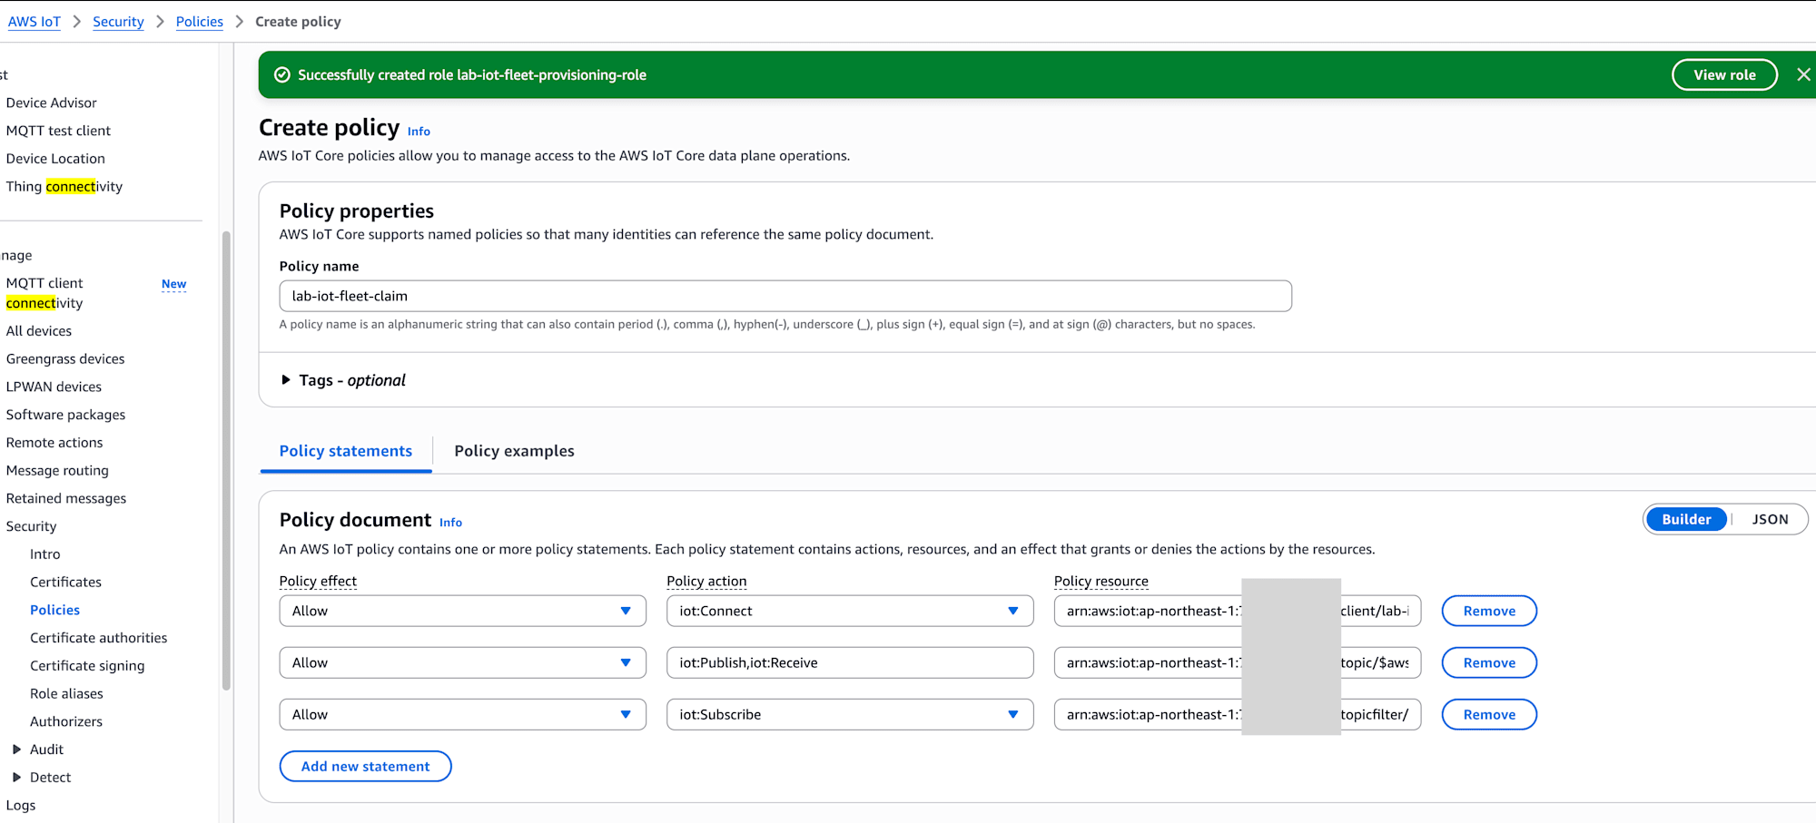Image resolution: width=1816 pixels, height=823 pixels.
Task: Click resource field in iot:Connect row
Action: click(x=1238, y=611)
